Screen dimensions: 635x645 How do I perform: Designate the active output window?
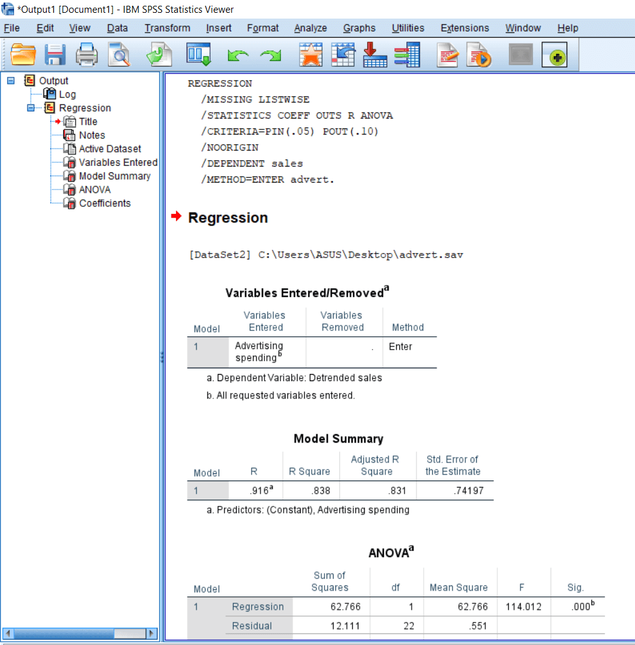point(556,54)
